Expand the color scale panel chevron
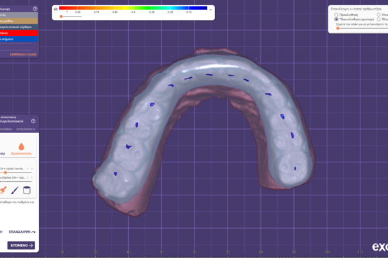This screenshot has height=258, width=388. tap(210, 10)
